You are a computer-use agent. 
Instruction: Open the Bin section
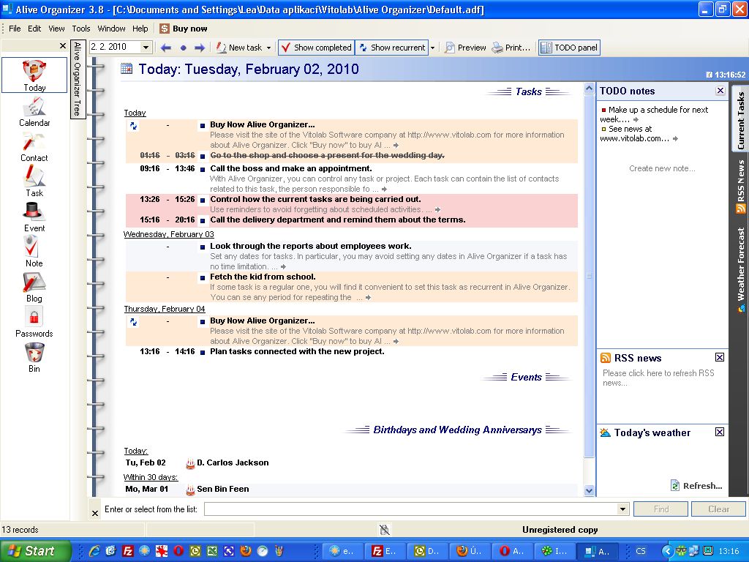tap(34, 357)
